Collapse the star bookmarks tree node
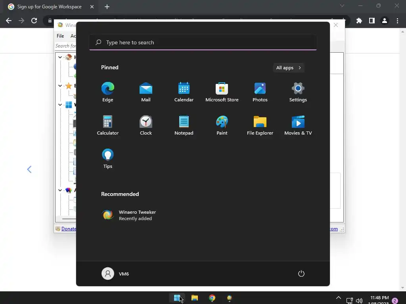Image resolution: width=406 pixels, height=304 pixels. coord(60,85)
